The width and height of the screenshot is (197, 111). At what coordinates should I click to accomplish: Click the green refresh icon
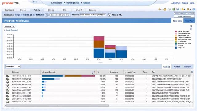[174, 9]
